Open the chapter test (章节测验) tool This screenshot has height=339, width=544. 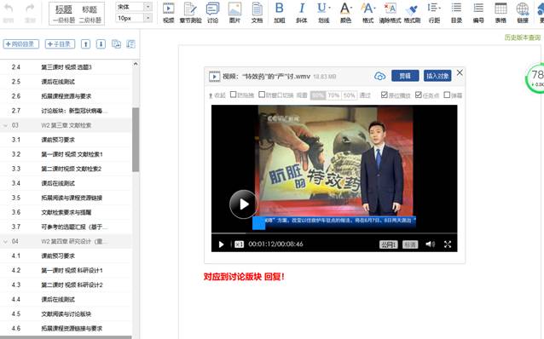click(x=190, y=13)
